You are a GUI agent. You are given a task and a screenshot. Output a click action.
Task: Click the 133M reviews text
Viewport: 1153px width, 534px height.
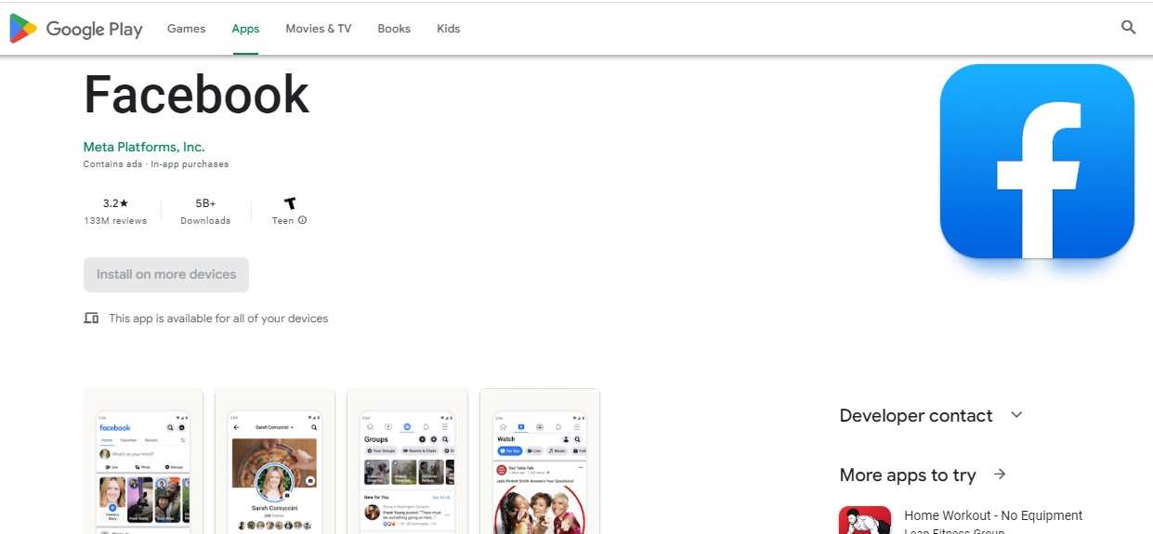click(x=115, y=221)
